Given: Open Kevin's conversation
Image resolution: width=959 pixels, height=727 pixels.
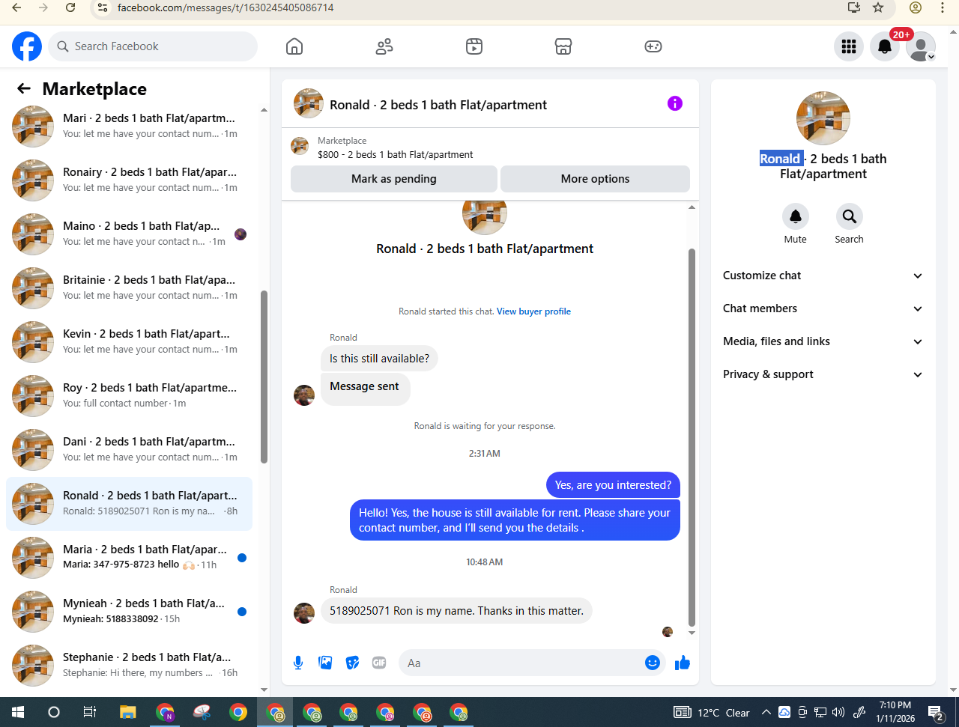Looking at the screenshot, I should 129,341.
